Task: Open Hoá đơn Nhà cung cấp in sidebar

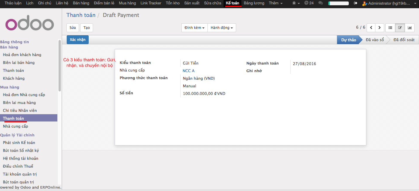Action: 24,95
